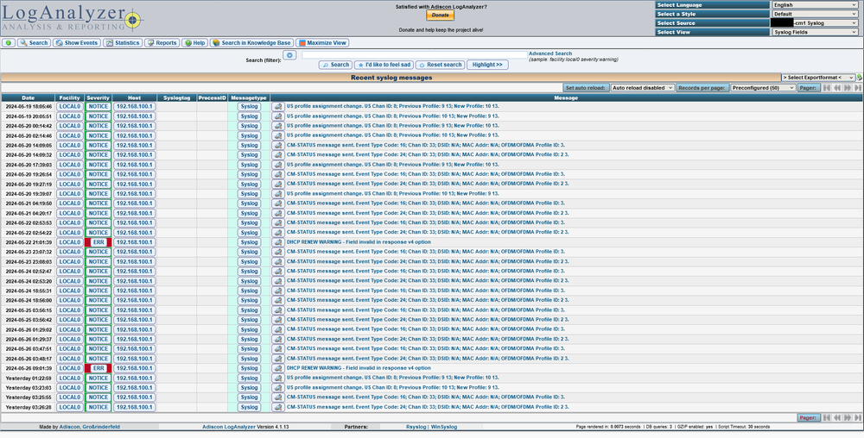Click ERR severity badge for 2024-05-22 21:01:39
Image resolution: width=864 pixels, height=438 pixels.
coord(98,242)
